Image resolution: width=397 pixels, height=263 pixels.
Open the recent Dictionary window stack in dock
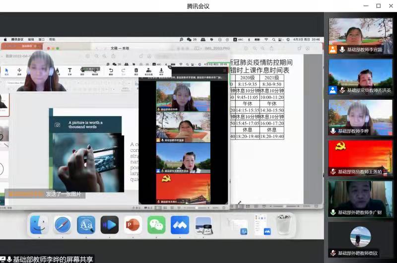click(237, 225)
